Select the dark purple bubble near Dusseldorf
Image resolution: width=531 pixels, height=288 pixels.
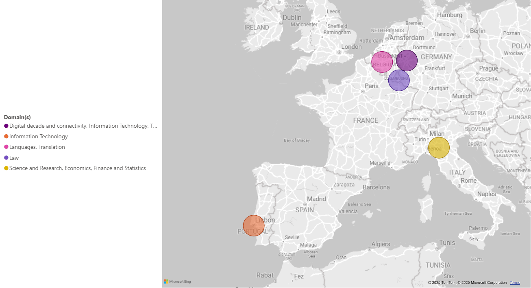[x=407, y=61]
